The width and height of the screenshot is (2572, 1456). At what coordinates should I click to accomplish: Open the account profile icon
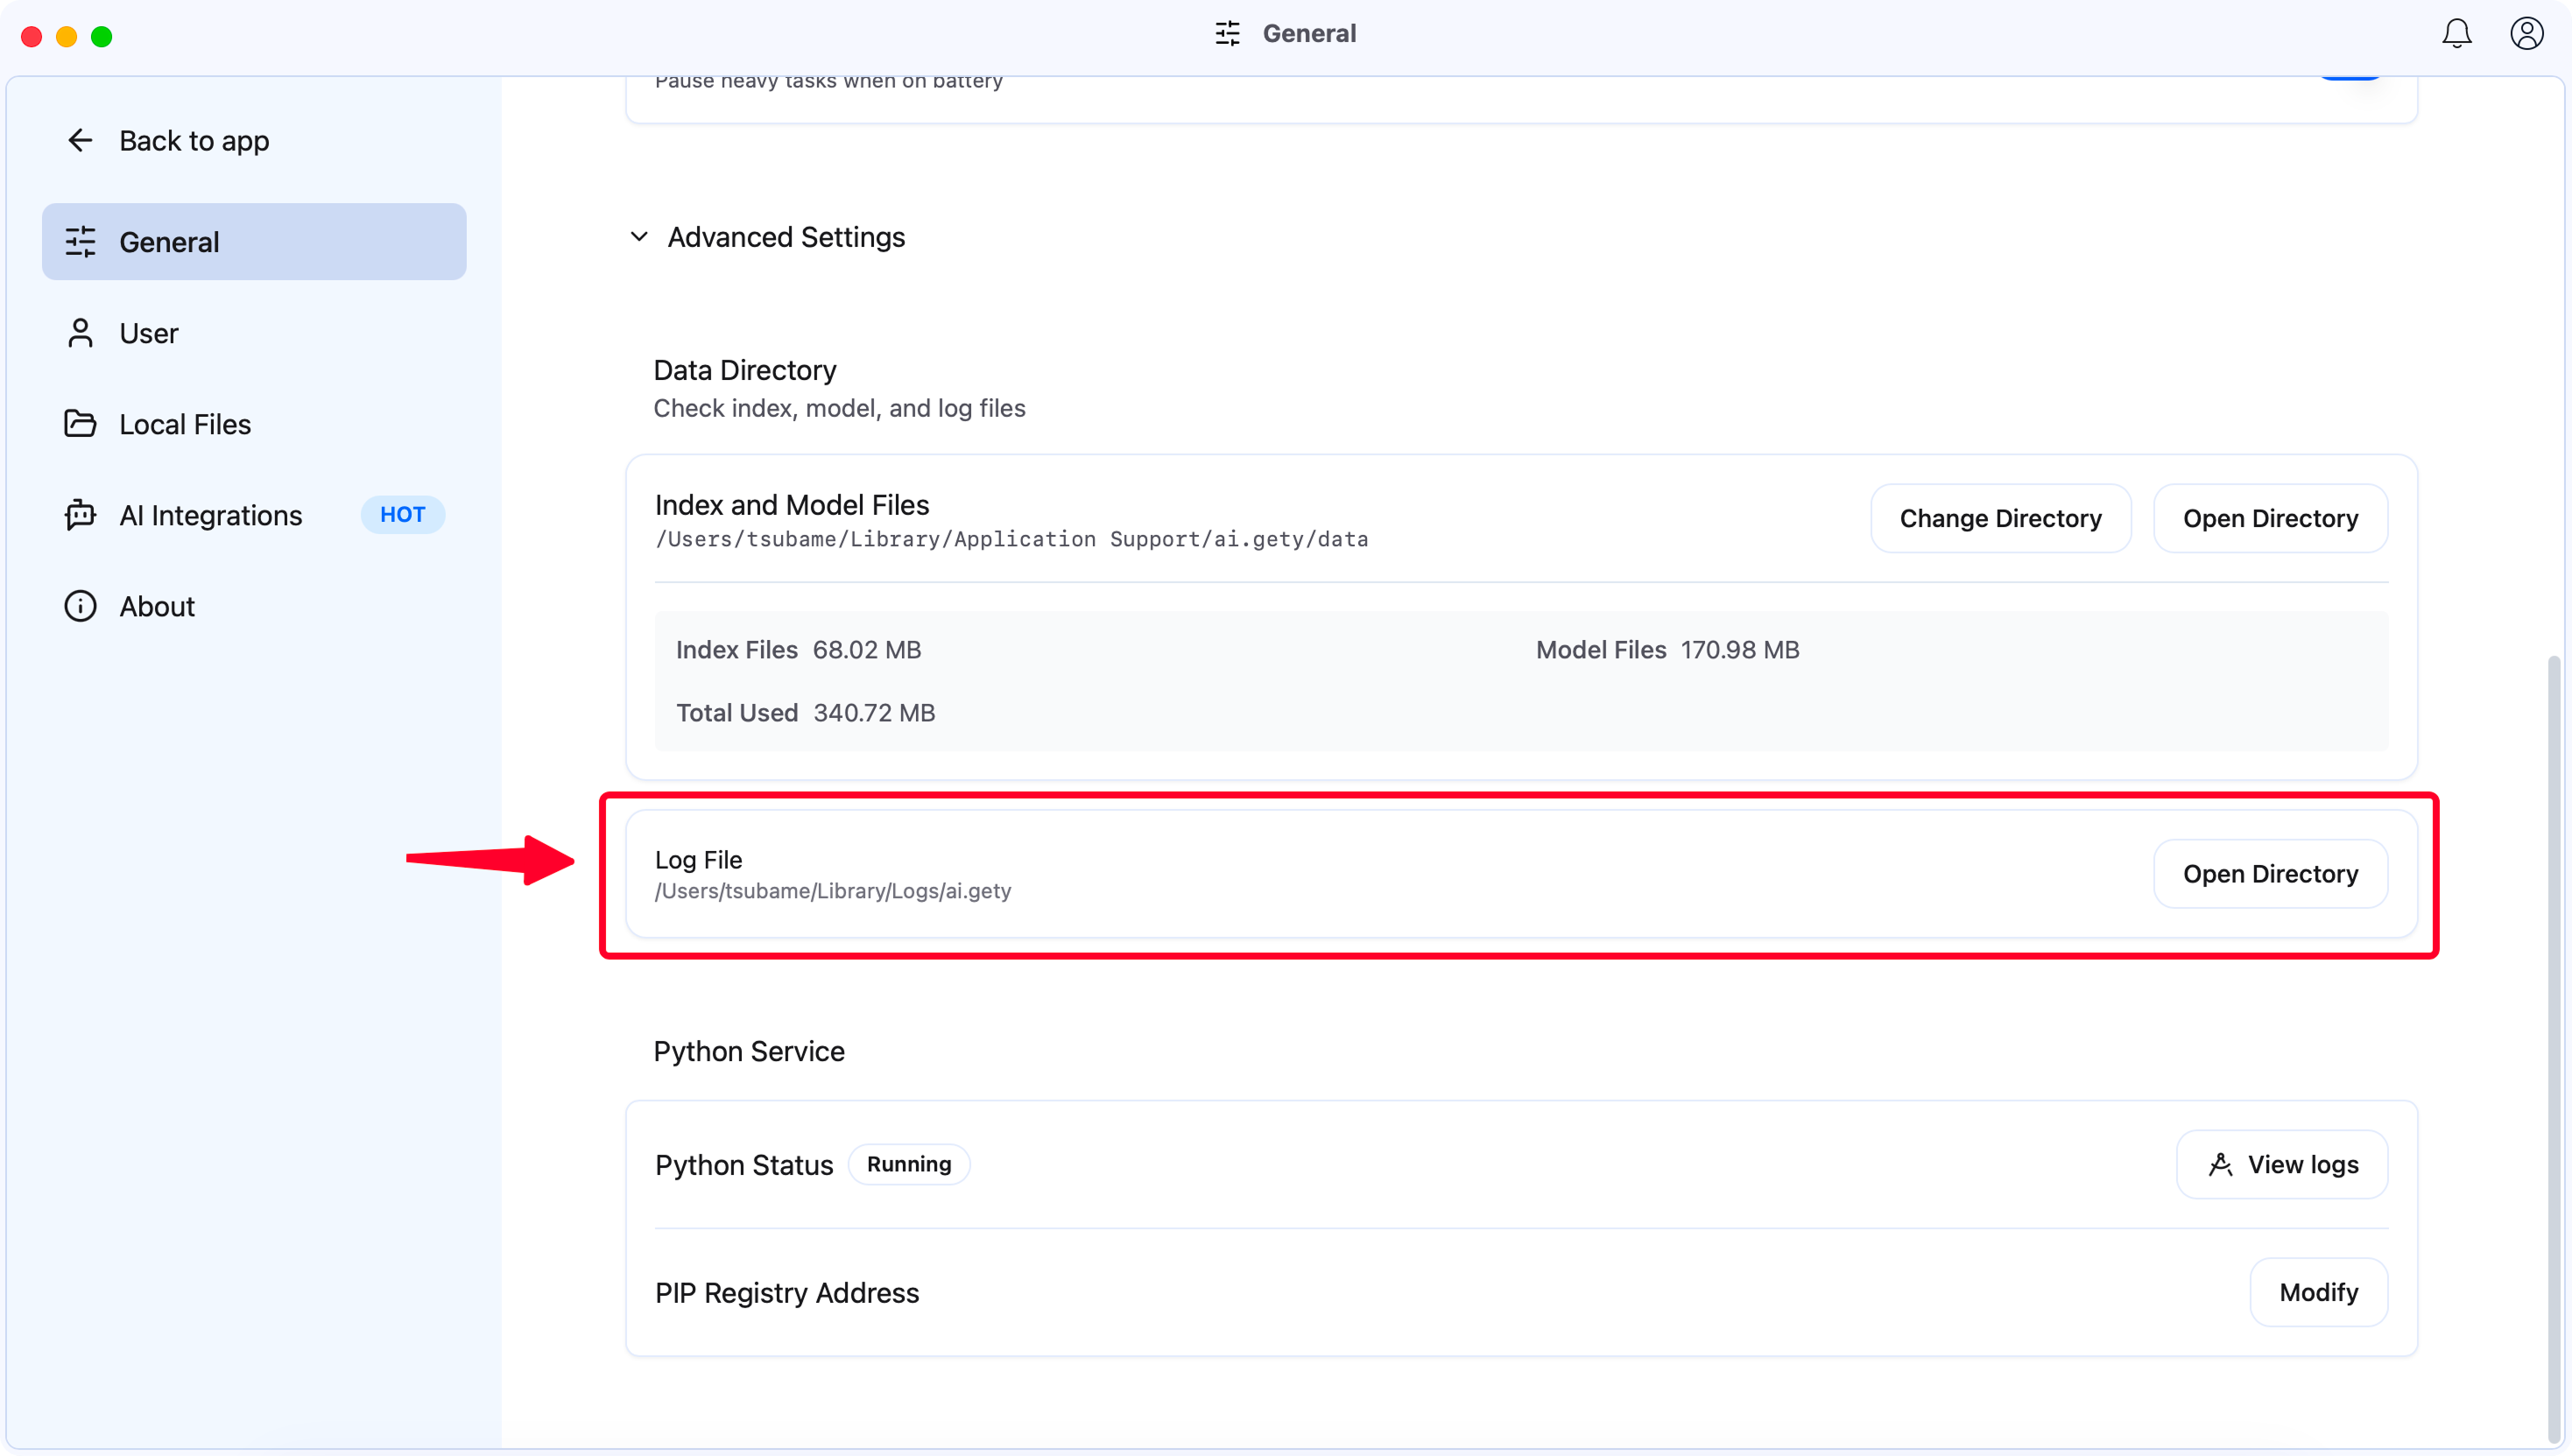pos(2526,34)
